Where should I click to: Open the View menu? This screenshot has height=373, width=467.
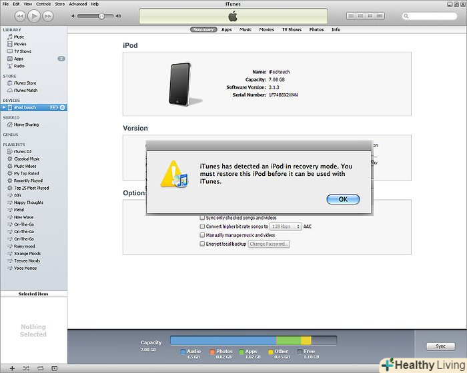tap(28, 4)
